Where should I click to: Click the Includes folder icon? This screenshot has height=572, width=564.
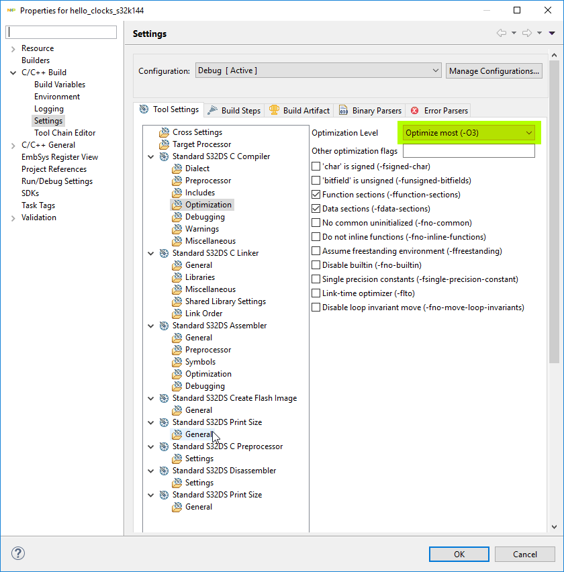[x=177, y=192]
